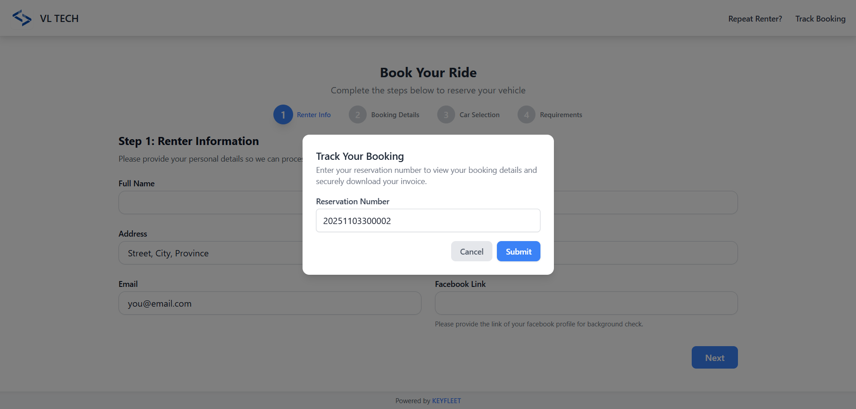Focus the Facebook Link input field
This screenshot has width=856, height=409.
pyautogui.click(x=586, y=303)
